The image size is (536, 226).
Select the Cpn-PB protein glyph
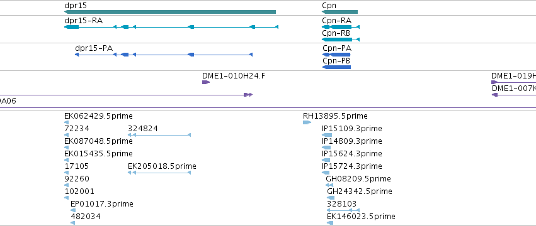click(337, 67)
